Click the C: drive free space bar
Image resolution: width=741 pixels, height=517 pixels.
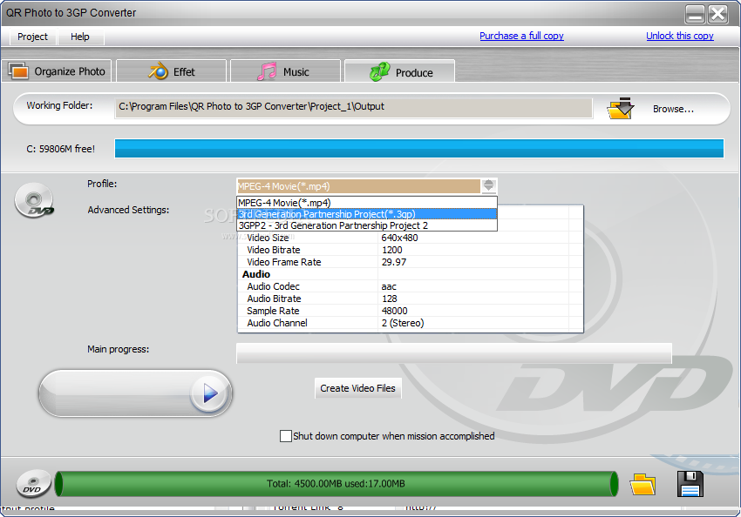pos(418,148)
